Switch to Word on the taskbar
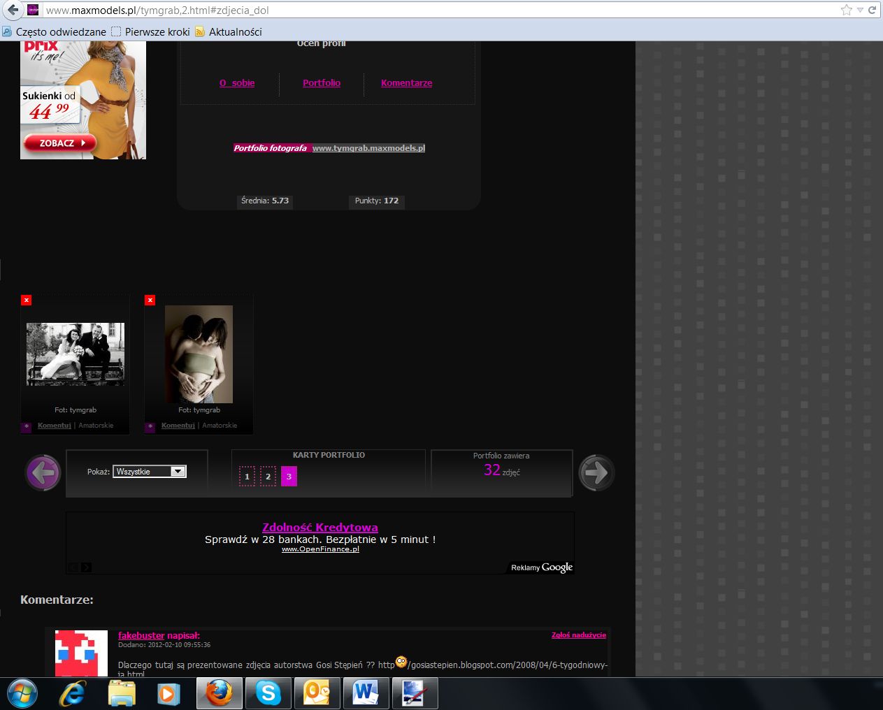Image resolution: width=883 pixels, height=710 pixels. coord(366,694)
